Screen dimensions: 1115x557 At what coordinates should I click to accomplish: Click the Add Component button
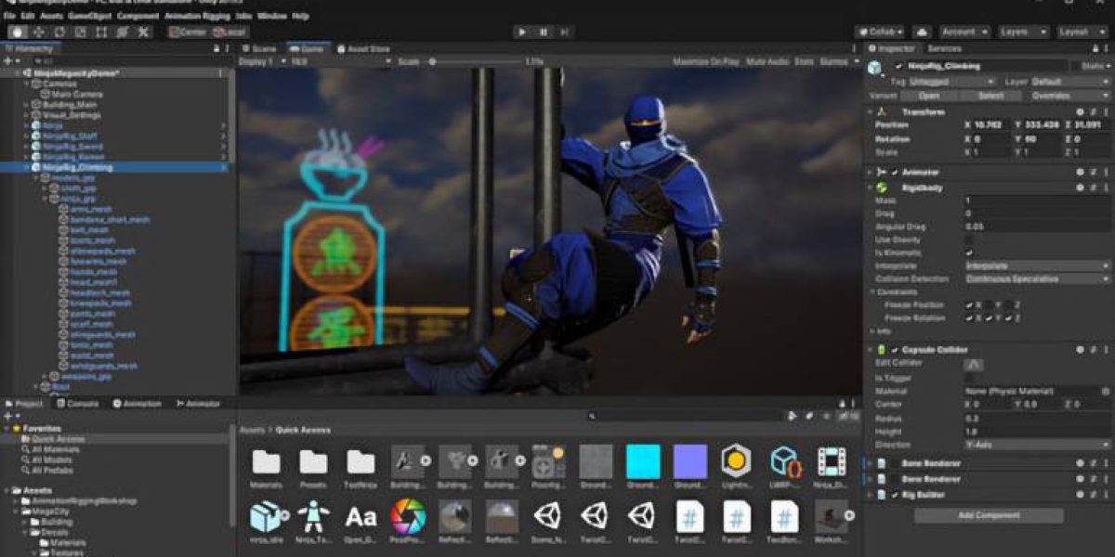(x=988, y=515)
